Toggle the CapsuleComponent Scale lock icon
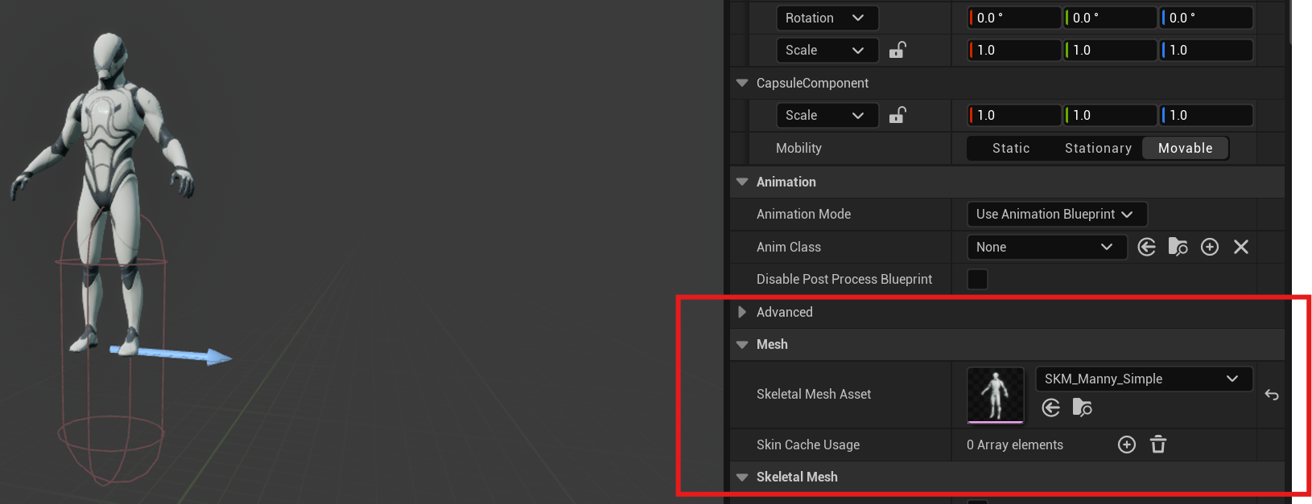This screenshot has height=504, width=1312. [x=897, y=115]
